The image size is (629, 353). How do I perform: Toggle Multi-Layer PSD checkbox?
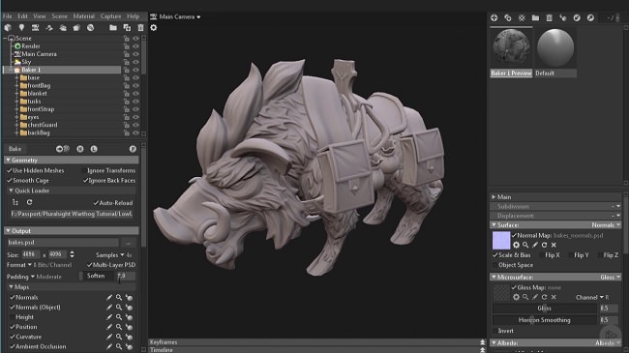tap(89, 265)
